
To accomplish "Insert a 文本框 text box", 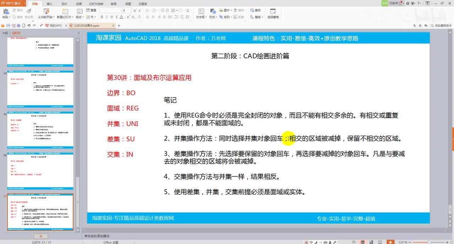I will [201, 13].
